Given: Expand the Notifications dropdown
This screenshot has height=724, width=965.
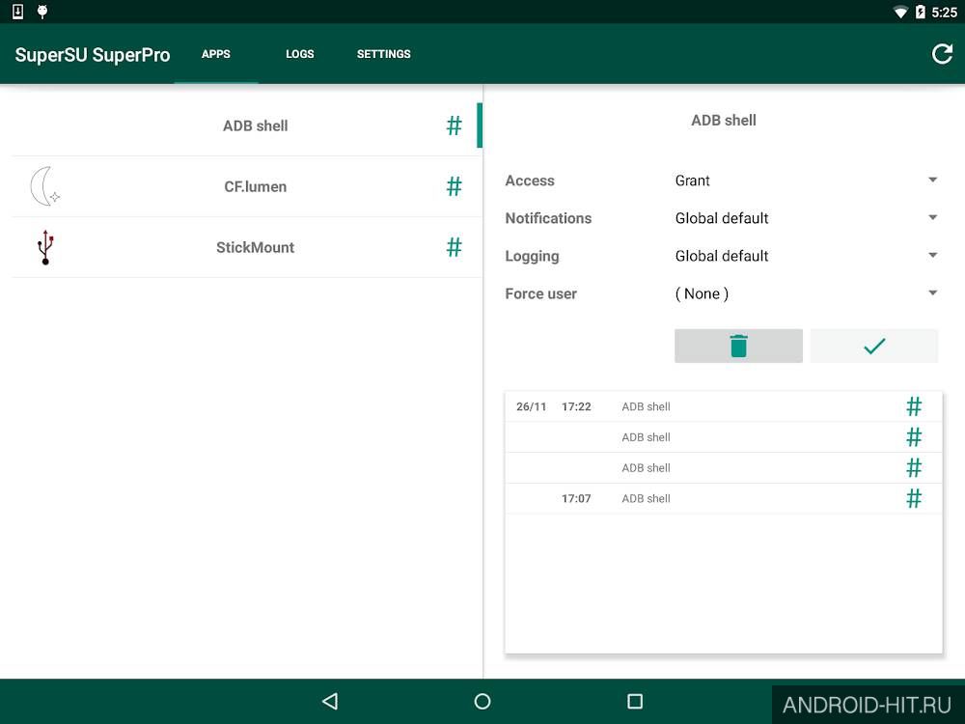Looking at the screenshot, I should pyautogui.click(x=806, y=218).
